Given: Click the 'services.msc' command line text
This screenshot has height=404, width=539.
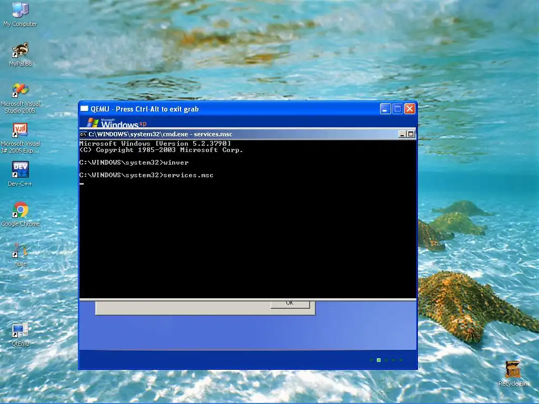Looking at the screenshot, I should (188, 175).
